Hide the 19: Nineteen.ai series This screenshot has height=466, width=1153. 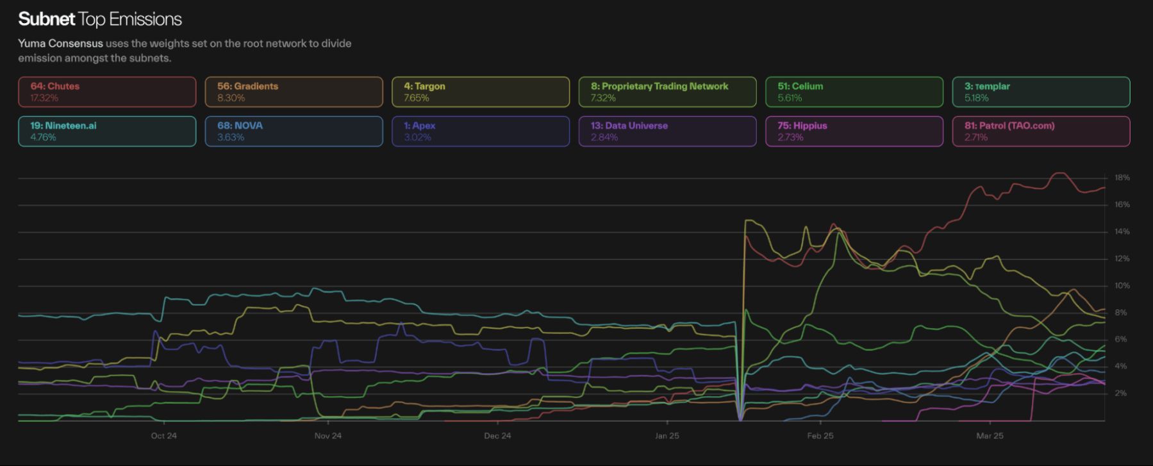pos(107,131)
